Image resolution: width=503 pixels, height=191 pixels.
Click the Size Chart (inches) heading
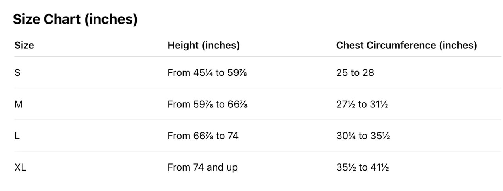(x=75, y=19)
